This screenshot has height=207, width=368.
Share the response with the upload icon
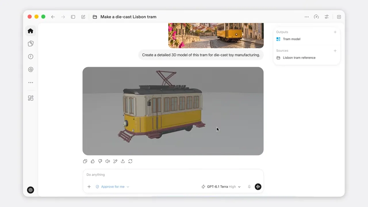(x=123, y=161)
